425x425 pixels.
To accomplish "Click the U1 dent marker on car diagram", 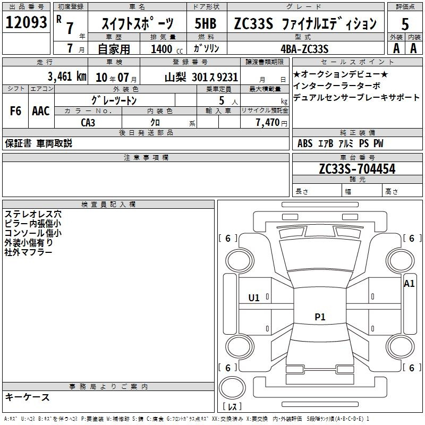I will click(x=254, y=298).
